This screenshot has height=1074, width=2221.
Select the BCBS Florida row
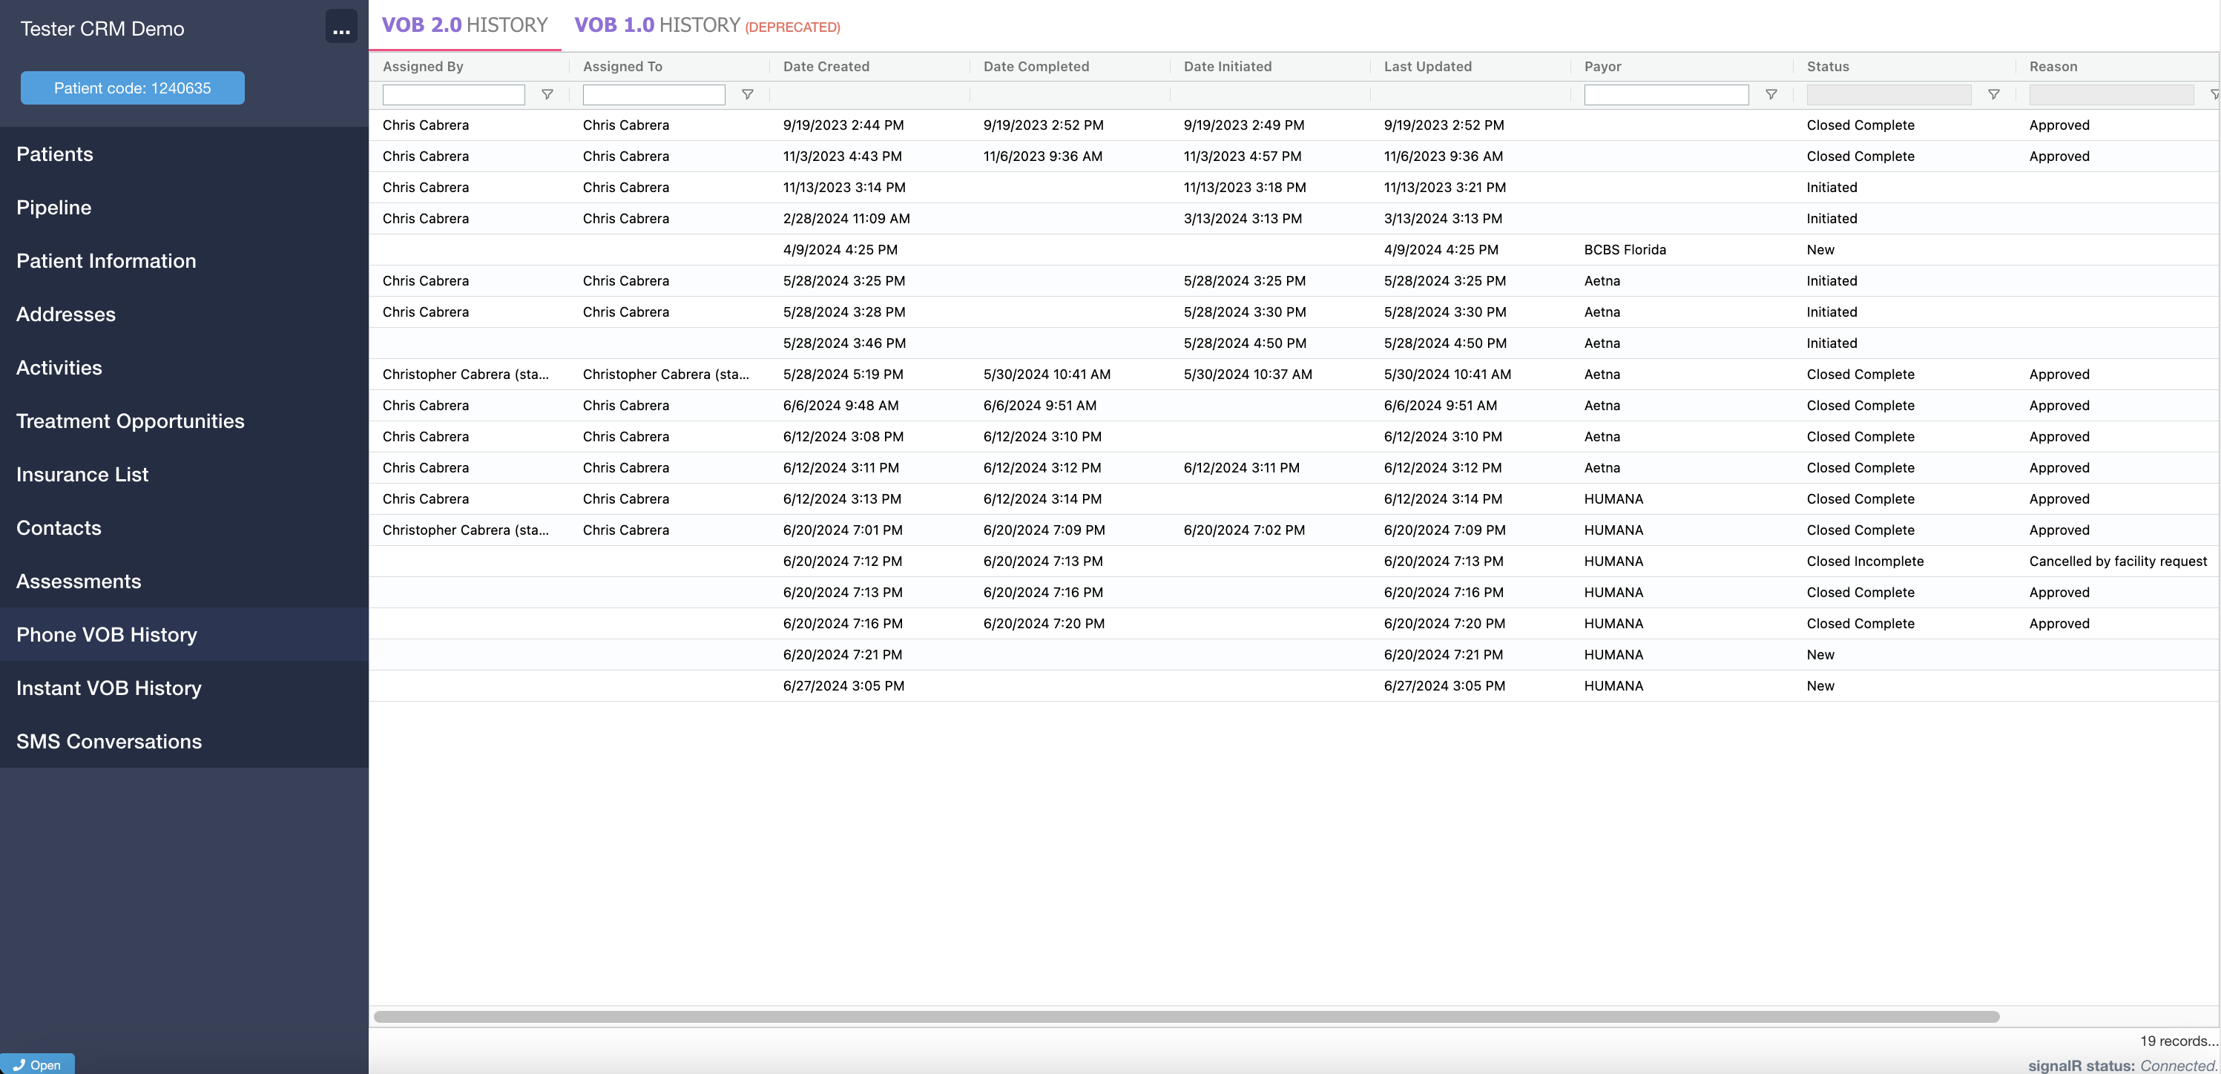click(1625, 250)
